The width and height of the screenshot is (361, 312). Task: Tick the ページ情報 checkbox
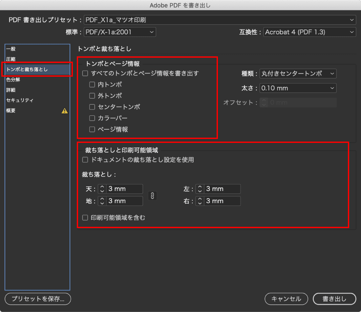92,129
